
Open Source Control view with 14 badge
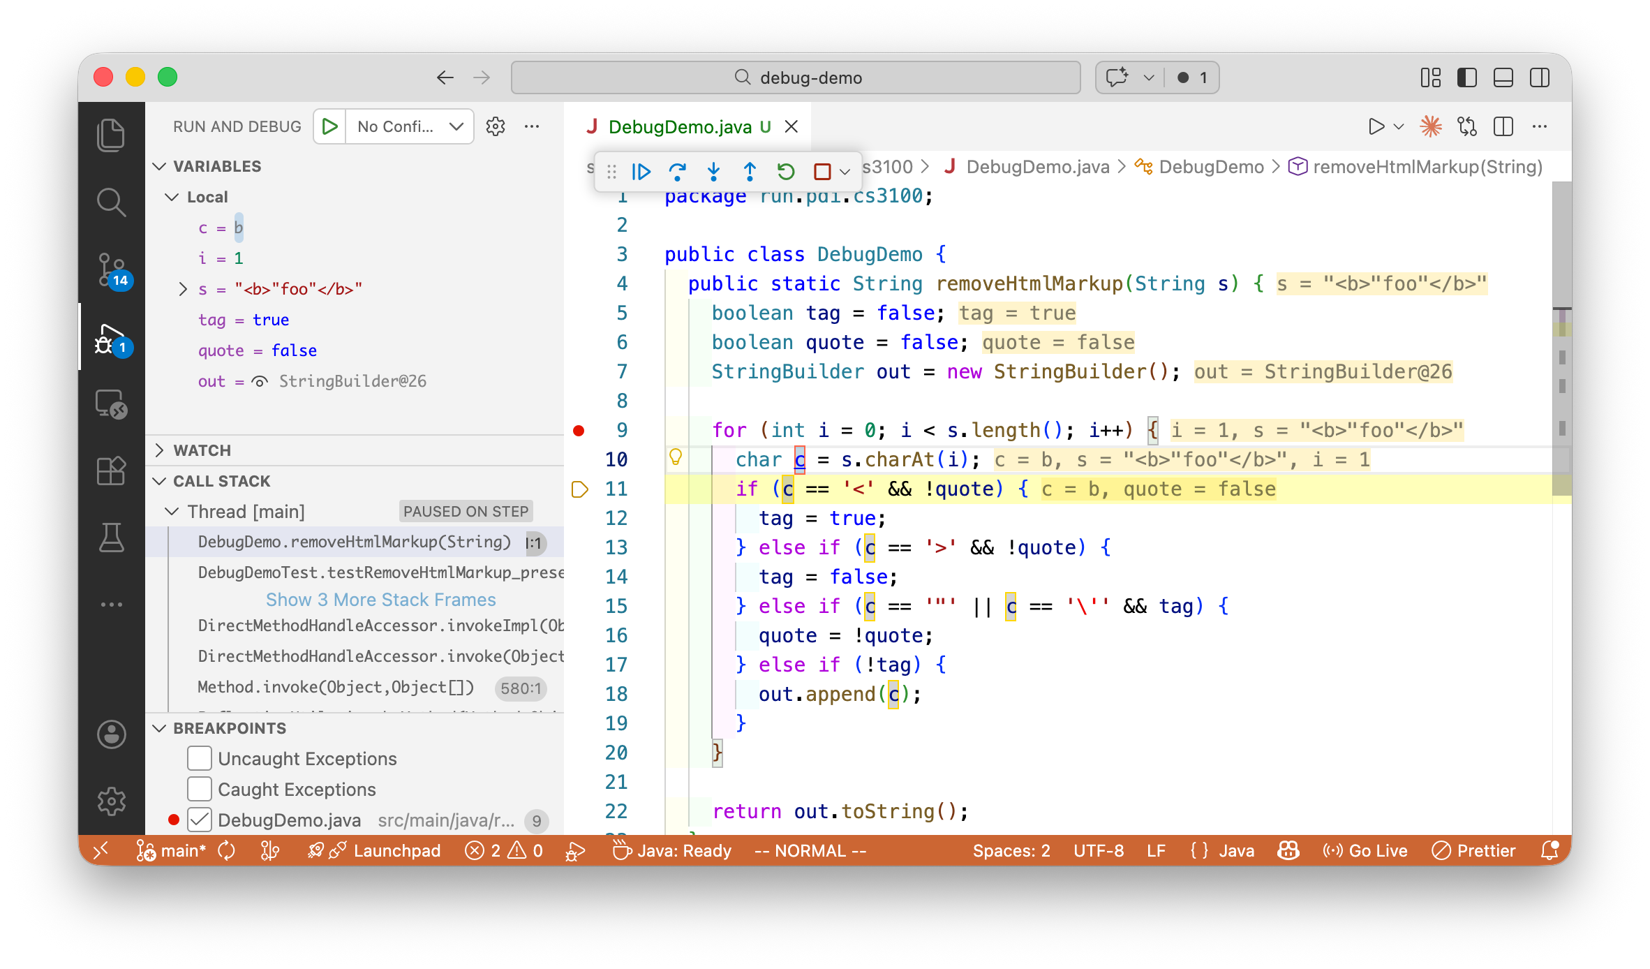[x=112, y=270]
